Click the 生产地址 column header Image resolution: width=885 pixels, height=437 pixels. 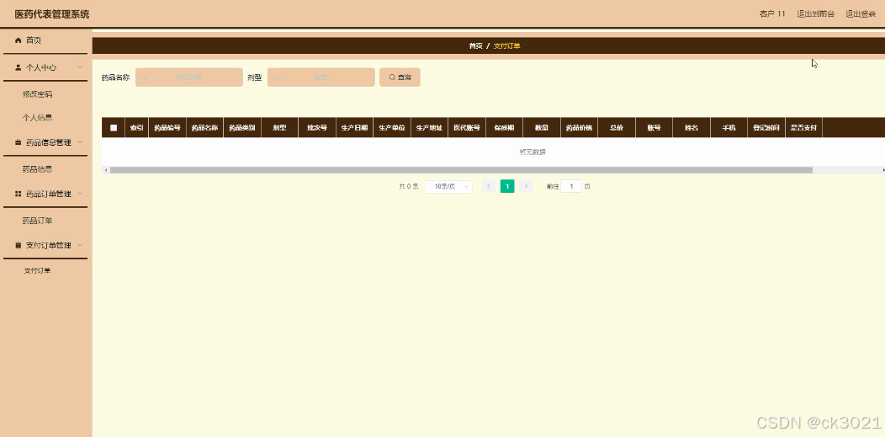[x=430, y=128]
